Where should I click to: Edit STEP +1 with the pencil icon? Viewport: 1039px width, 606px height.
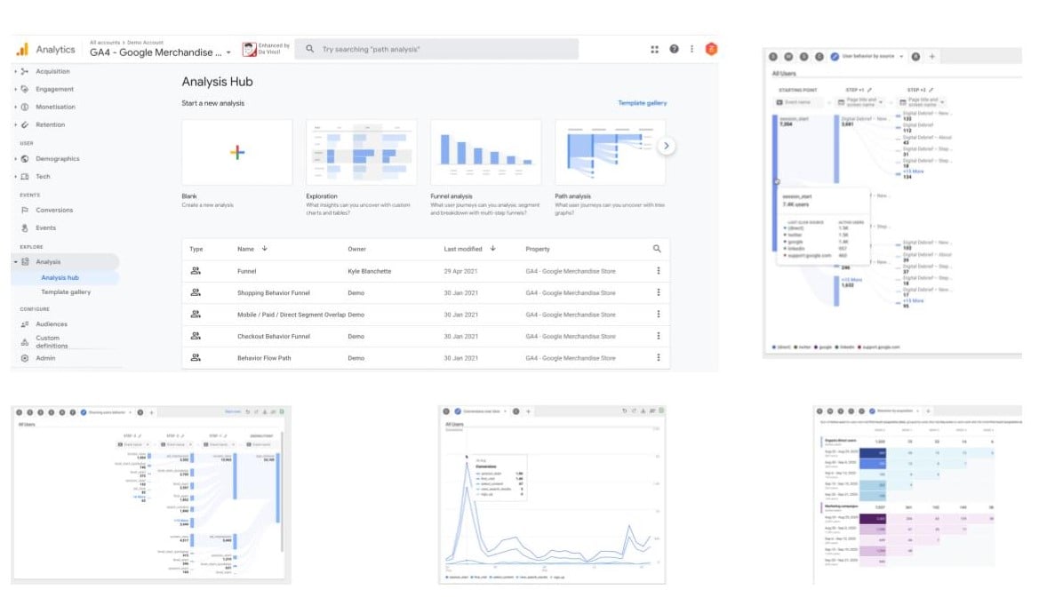click(x=868, y=90)
